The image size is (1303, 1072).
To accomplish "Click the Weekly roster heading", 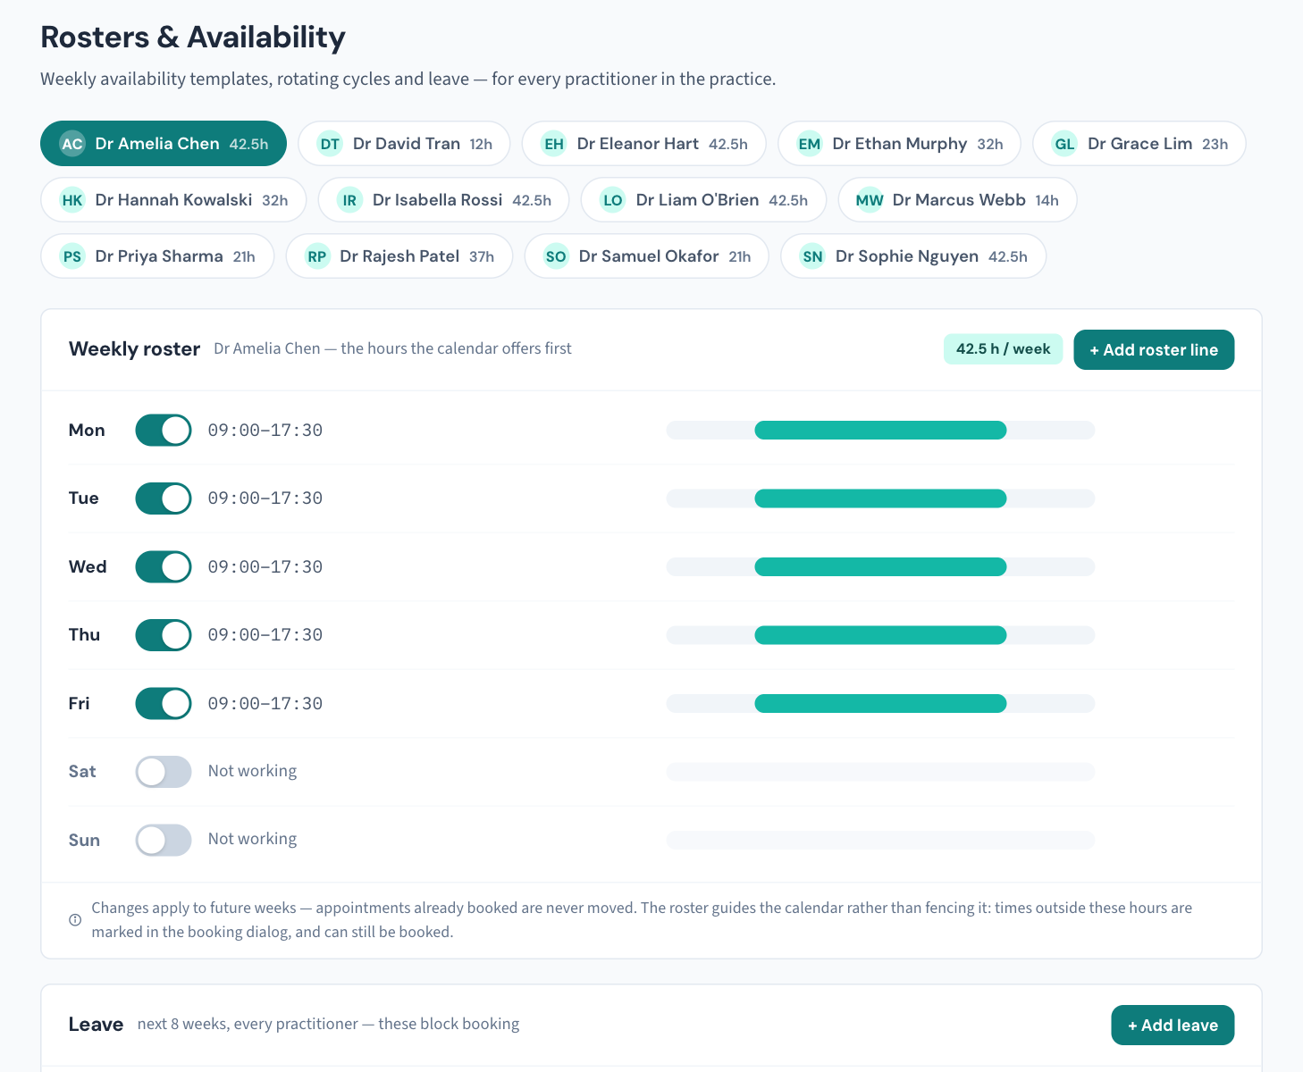I will click(134, 349).
